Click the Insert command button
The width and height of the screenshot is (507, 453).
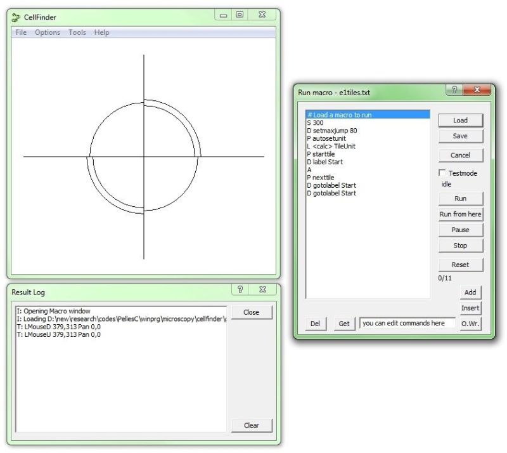(x=470, y=308)
